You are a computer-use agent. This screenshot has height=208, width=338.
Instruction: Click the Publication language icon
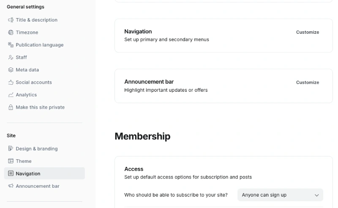(x=11, y=45)
